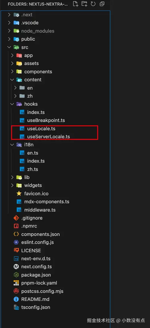The image size is (150, 328).
Task: Open useLocale.ts file
Action: (41, 128)
